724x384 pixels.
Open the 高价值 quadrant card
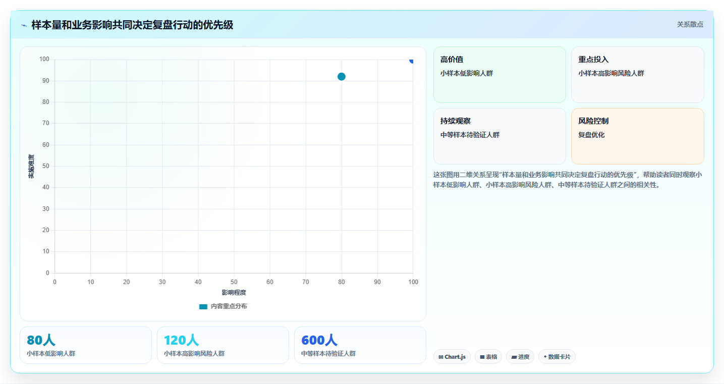pos(499,75)
